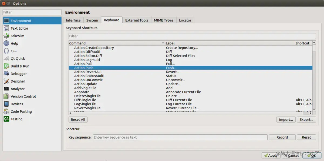Click the vertical scrollbar up arrow
324x161 pixels.
(x=314, y=43)
